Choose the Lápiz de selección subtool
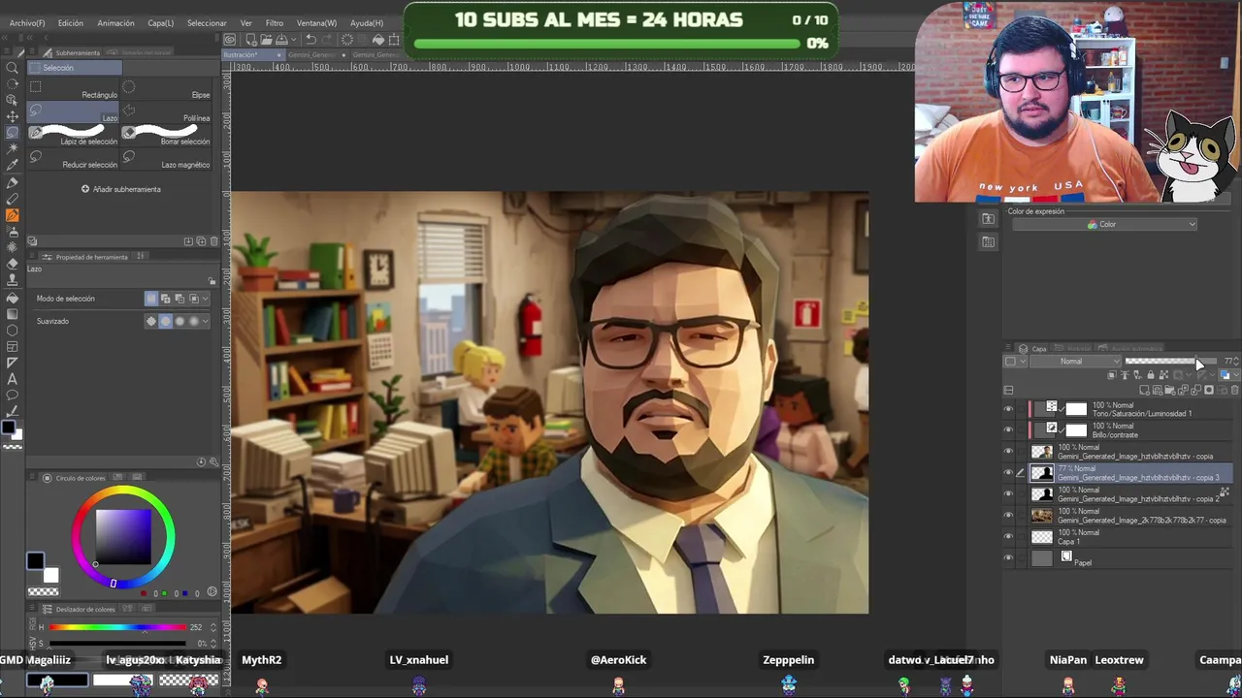This screenshot has width=1242, height=698. [73, 135]
